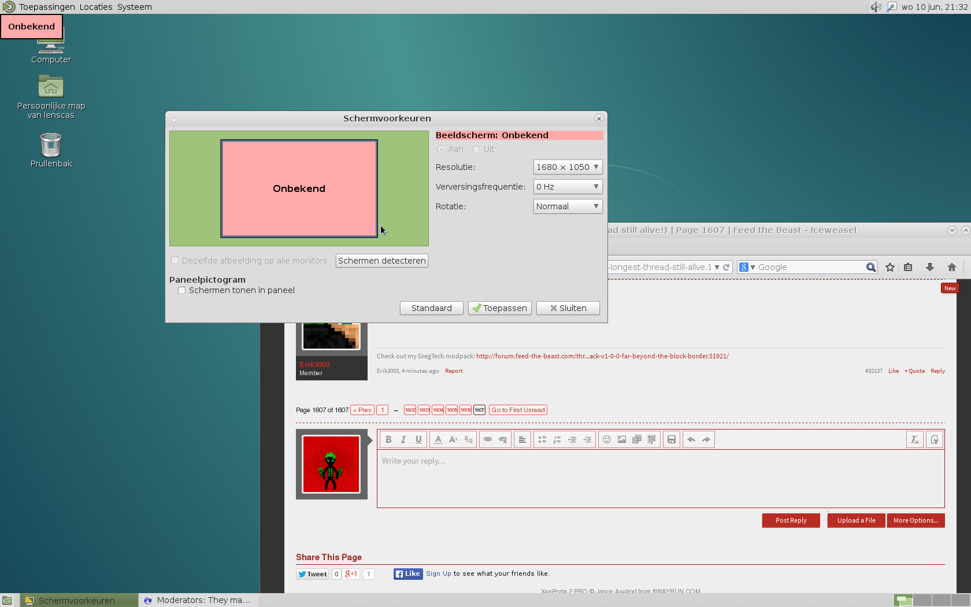This screenshot has height=607, width=971.
Task: Go to Iceweasel home page icon
Action: [x=952, y=267]
